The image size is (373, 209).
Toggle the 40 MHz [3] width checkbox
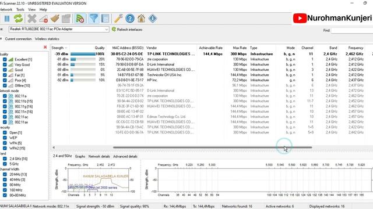tap(5, 179)
